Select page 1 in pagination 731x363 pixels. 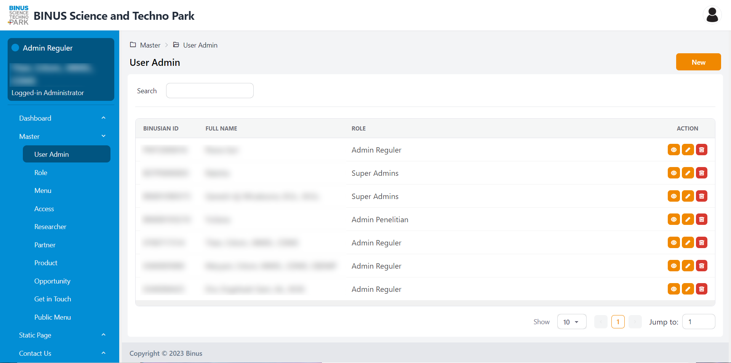pyautogui.click(x=618, y=322)
